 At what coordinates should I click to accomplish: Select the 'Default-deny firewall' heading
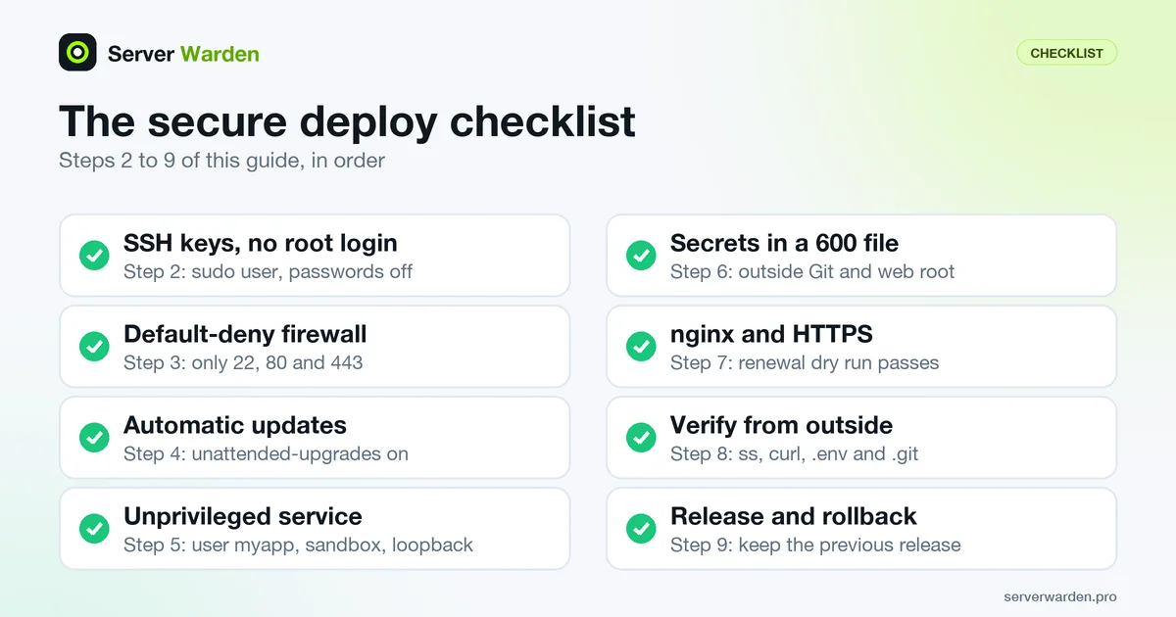click(x=245, y=334)
